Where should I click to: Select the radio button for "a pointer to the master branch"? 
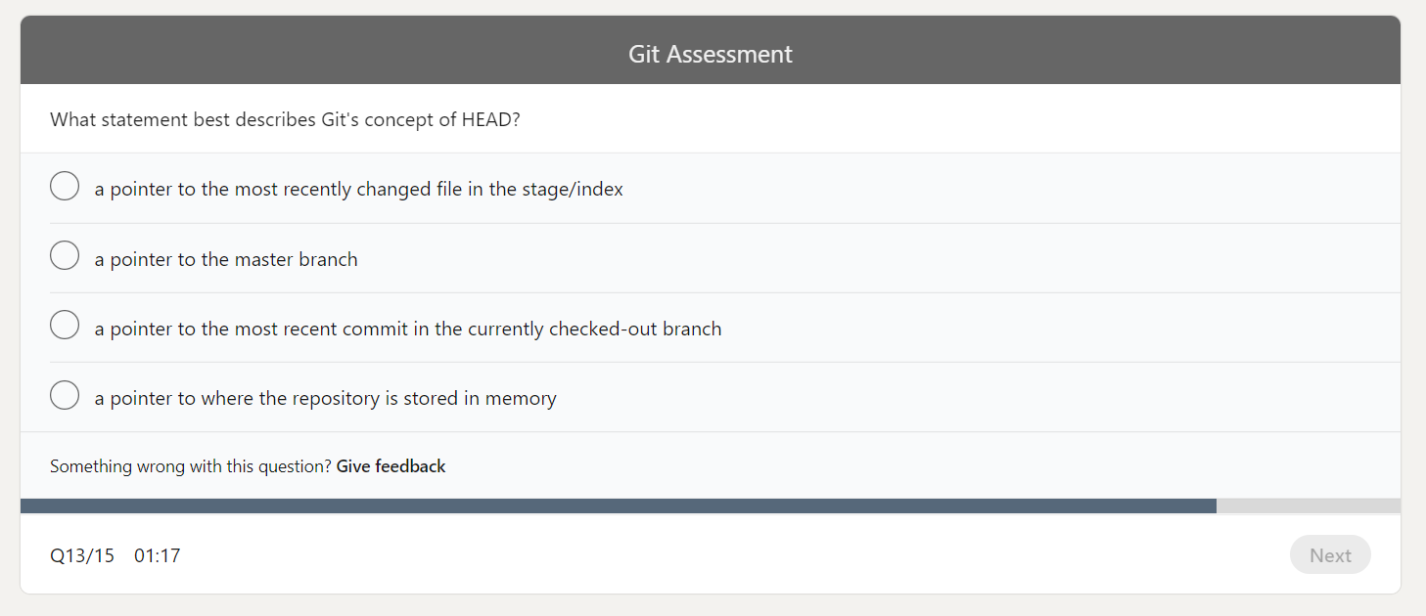[x=64, y=255]
